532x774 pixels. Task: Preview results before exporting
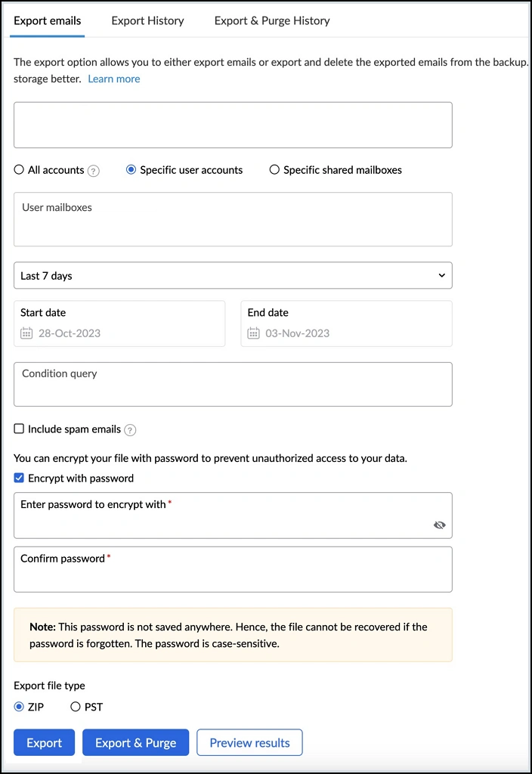pyautogui.click(x=249, y=742)
